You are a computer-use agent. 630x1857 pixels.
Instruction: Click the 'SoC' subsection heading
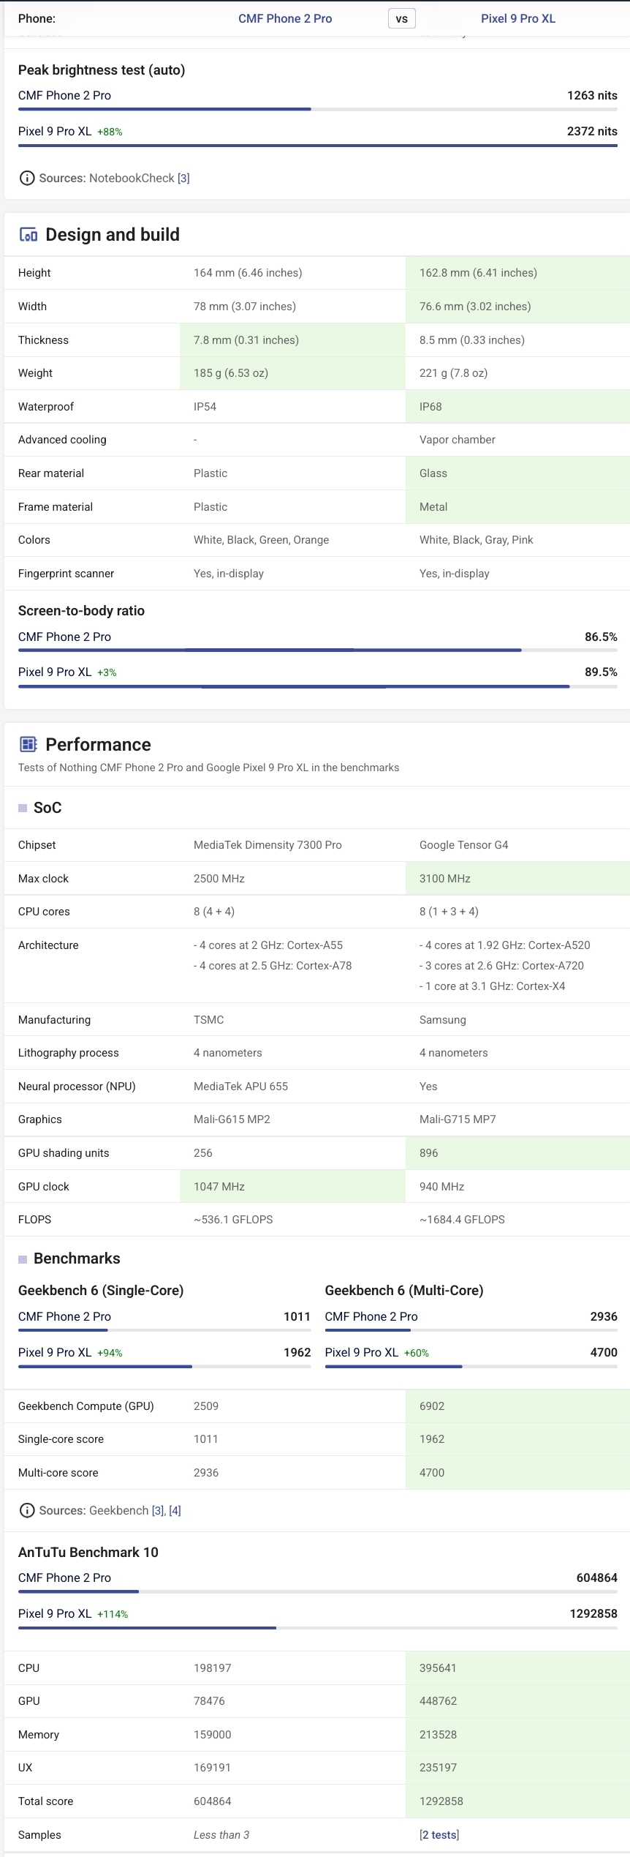tap(48, 808)
